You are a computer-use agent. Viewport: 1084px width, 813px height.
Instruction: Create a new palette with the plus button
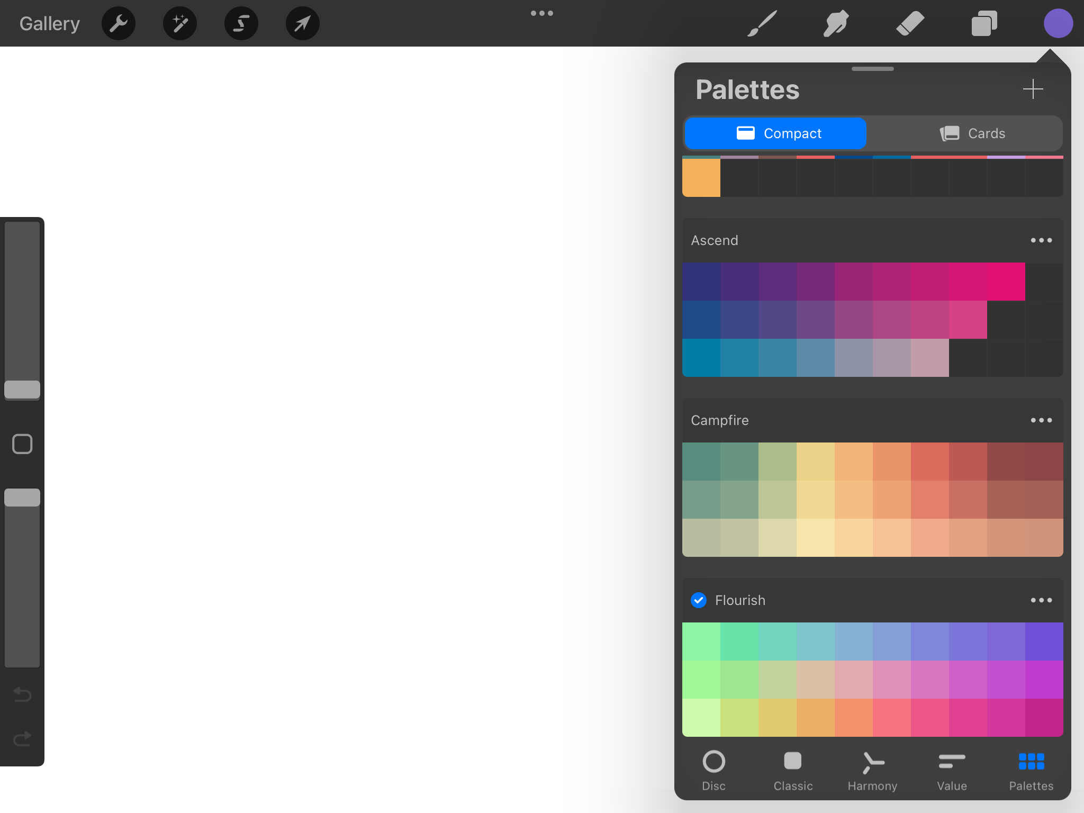click(x=1032, y=89)
